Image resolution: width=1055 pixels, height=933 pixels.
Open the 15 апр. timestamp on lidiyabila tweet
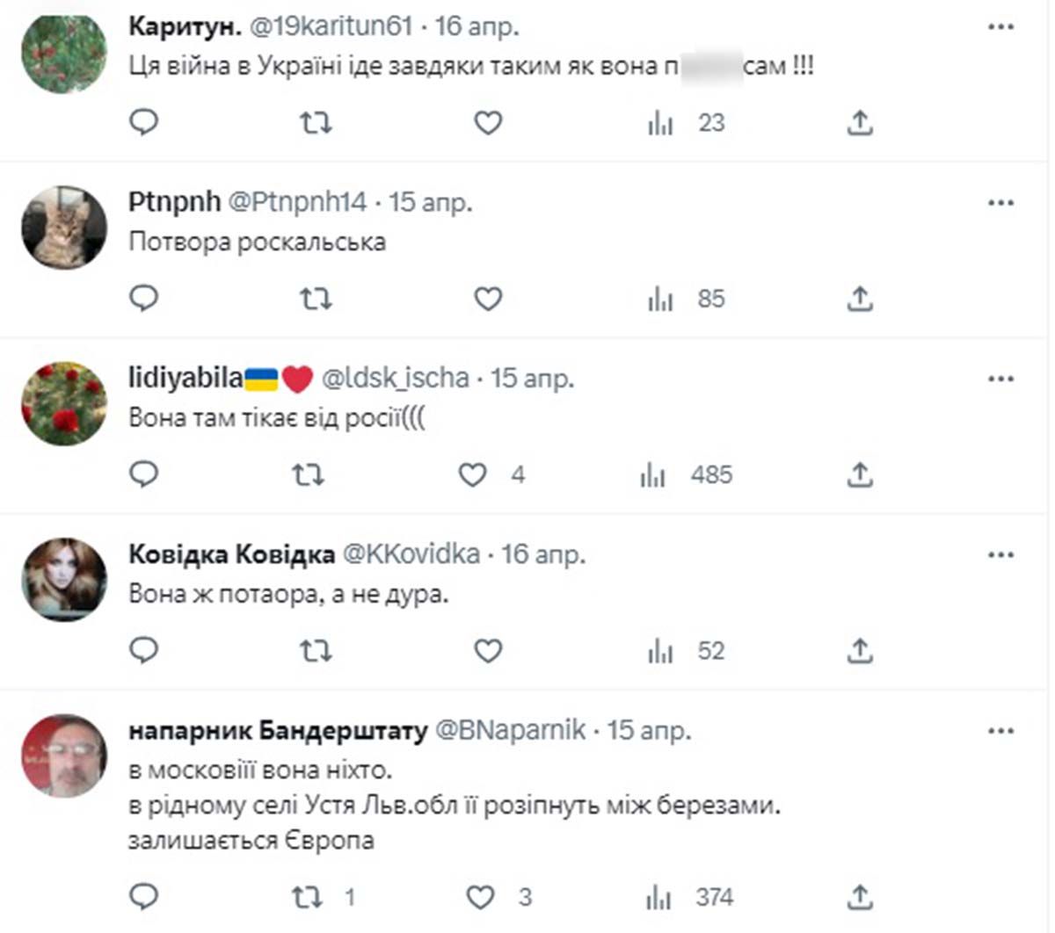point(532,379)
